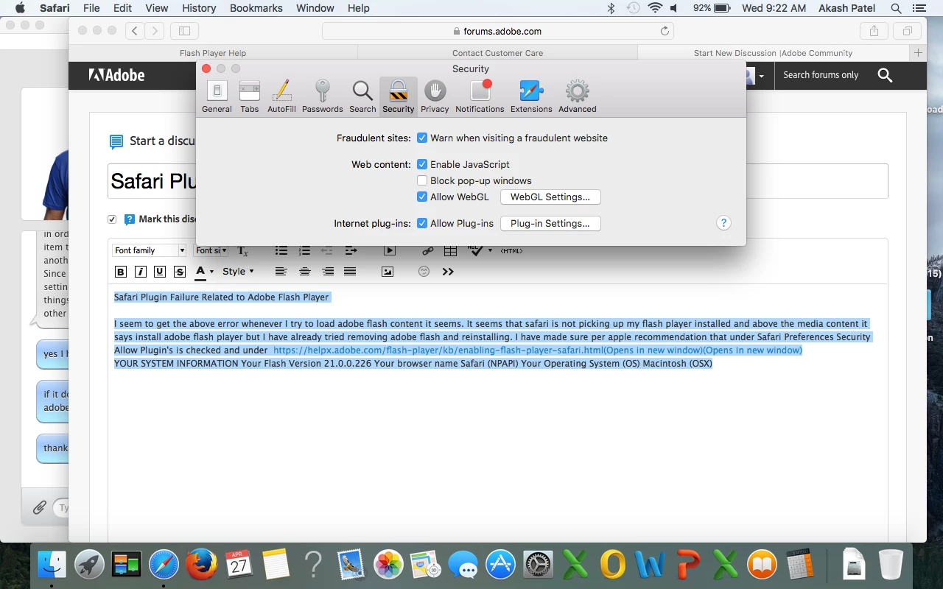This screenshot has height=589, width=943.
Task: Clear text formatting with Tx icon
Action: 243,251
